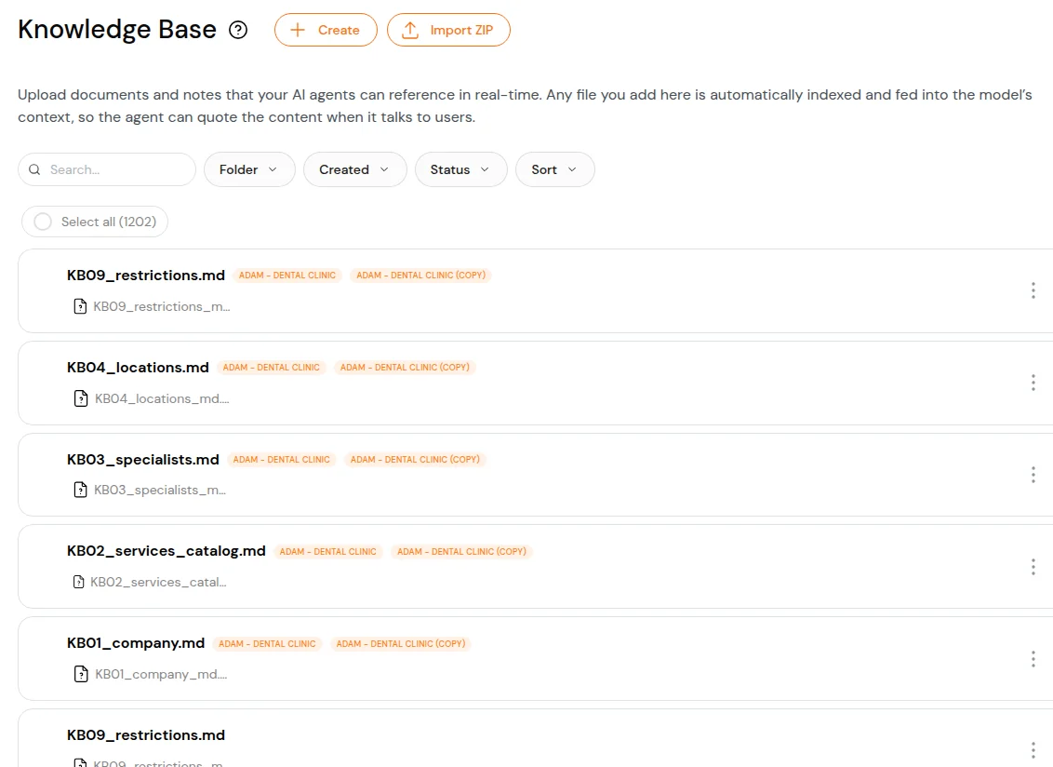The height and width of the screenshot is (767, 1053).
Task: Open options menu for tagged KB09_restrictions.md row
Action: click(1033, 290)
